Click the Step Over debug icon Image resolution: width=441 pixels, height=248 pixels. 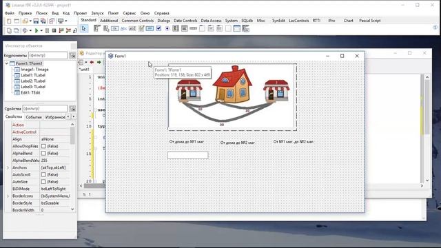tap(68, 30)
